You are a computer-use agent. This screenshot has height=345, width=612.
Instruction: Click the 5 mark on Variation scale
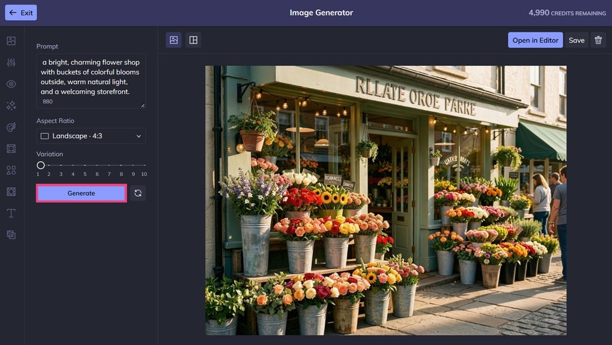pos(85,174)
